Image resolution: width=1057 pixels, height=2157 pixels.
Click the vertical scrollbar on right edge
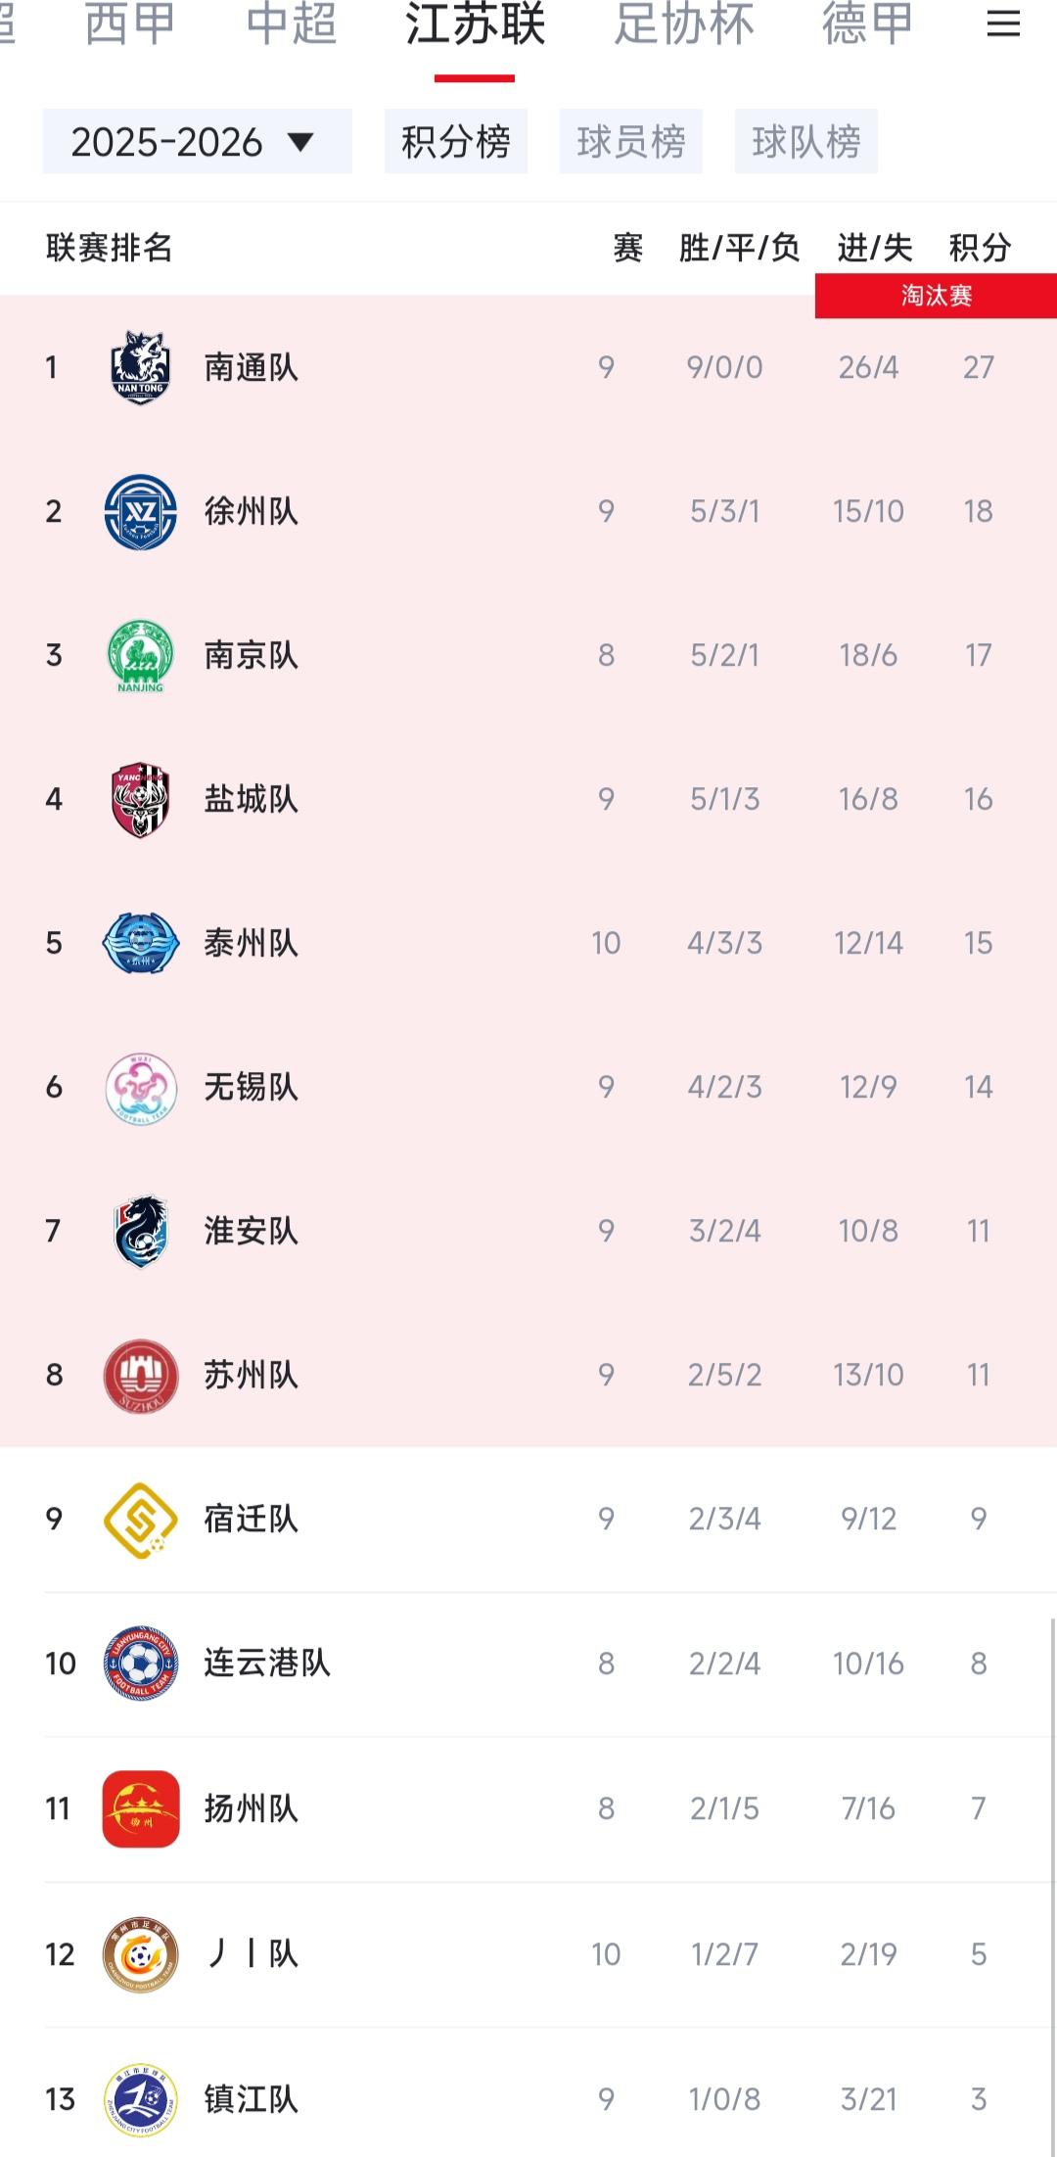point(1053,1885)
